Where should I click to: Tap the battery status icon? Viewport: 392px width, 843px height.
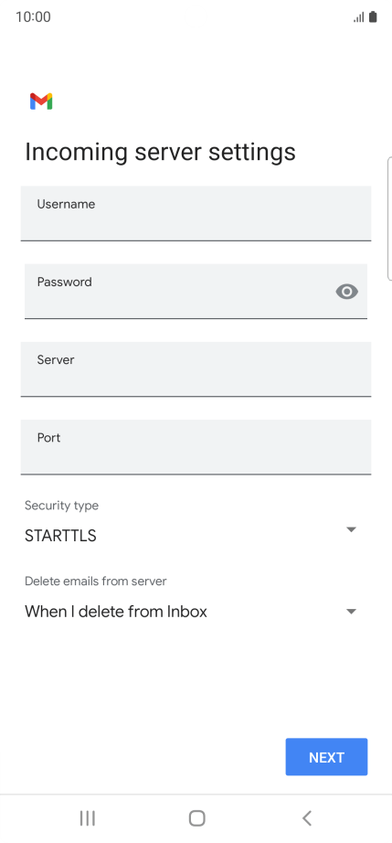pos(373,17)
